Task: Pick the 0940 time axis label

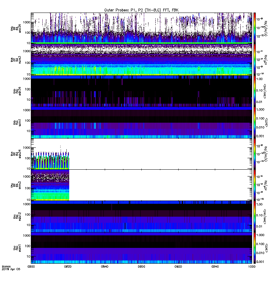Action: click(x=215, y=267)
